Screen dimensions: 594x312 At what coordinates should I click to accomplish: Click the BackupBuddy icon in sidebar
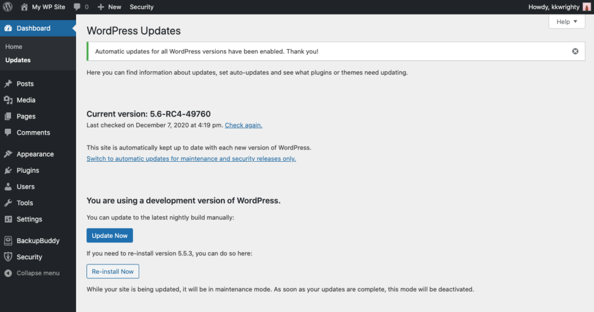coord(8,241)
